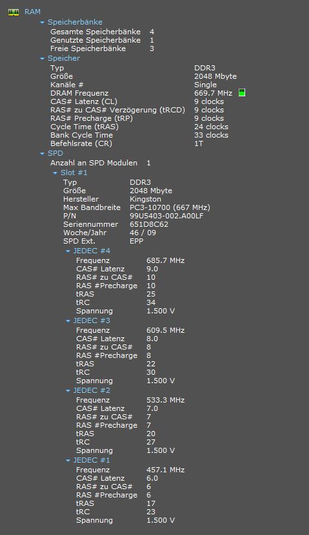
Task: Collapse the Speicherbänke section
Action: [42, 23]
